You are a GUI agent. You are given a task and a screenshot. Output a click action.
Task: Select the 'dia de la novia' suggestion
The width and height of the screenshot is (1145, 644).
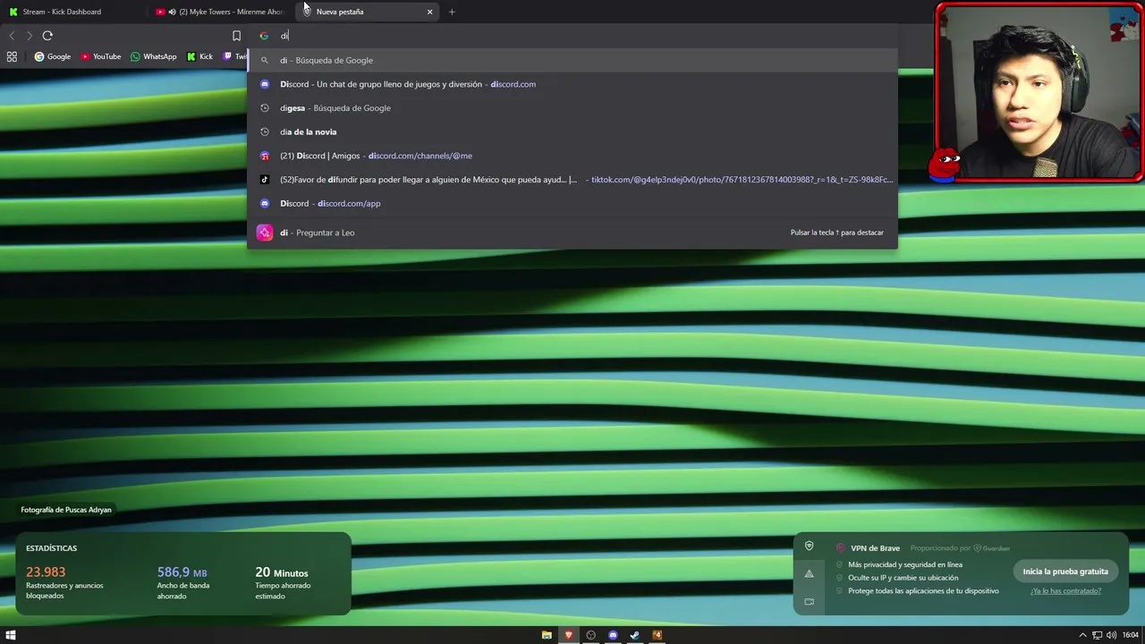(572, 131)
